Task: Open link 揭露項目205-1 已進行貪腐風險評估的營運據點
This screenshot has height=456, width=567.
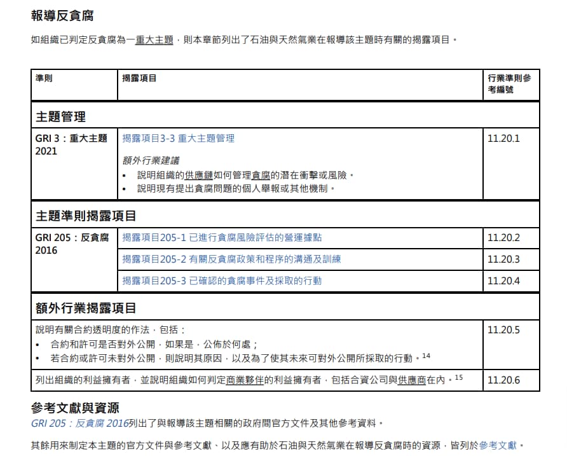Action: click(222, 237)
